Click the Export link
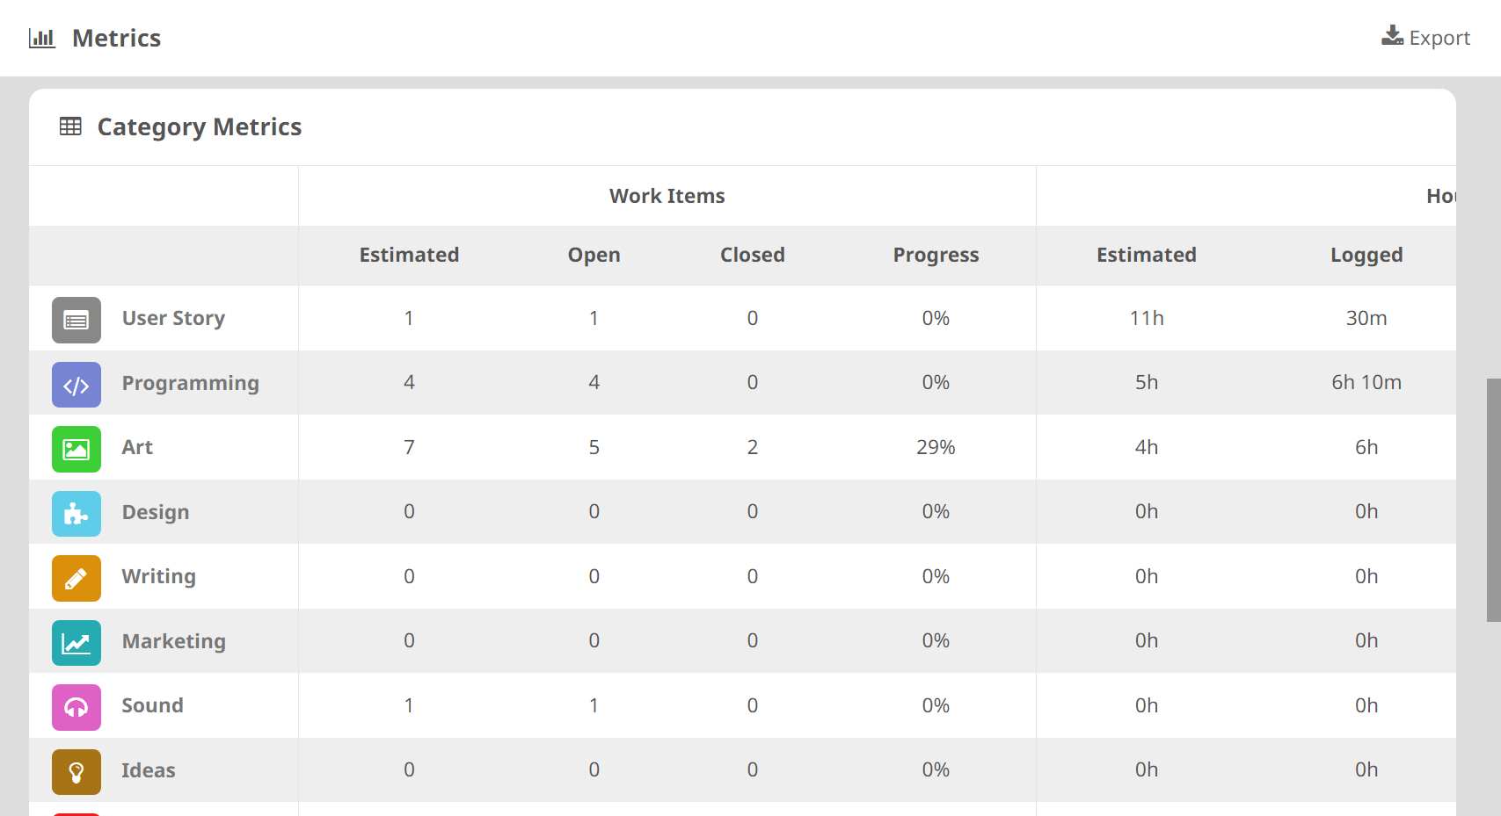The image size is (1501, 816). (x=1439, y=37)
